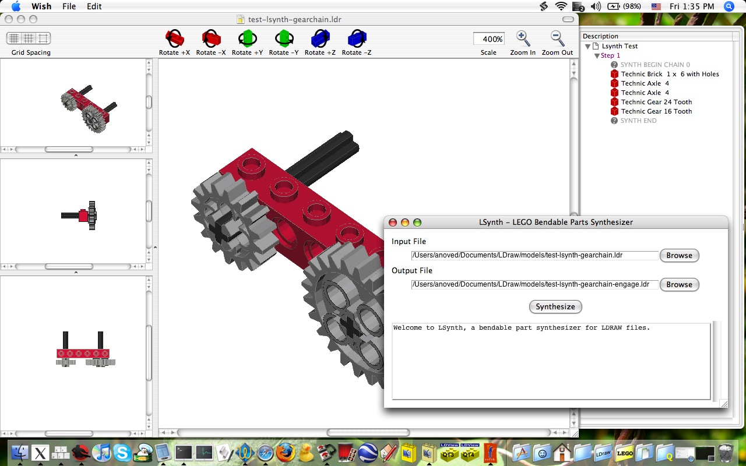Open the Trash in the Dock
The width and height of the screenshot is (746, 466).
click(x=726, y=453)
